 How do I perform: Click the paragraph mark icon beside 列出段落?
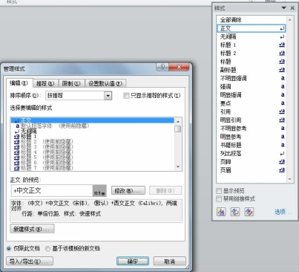(x=282, y=153)
